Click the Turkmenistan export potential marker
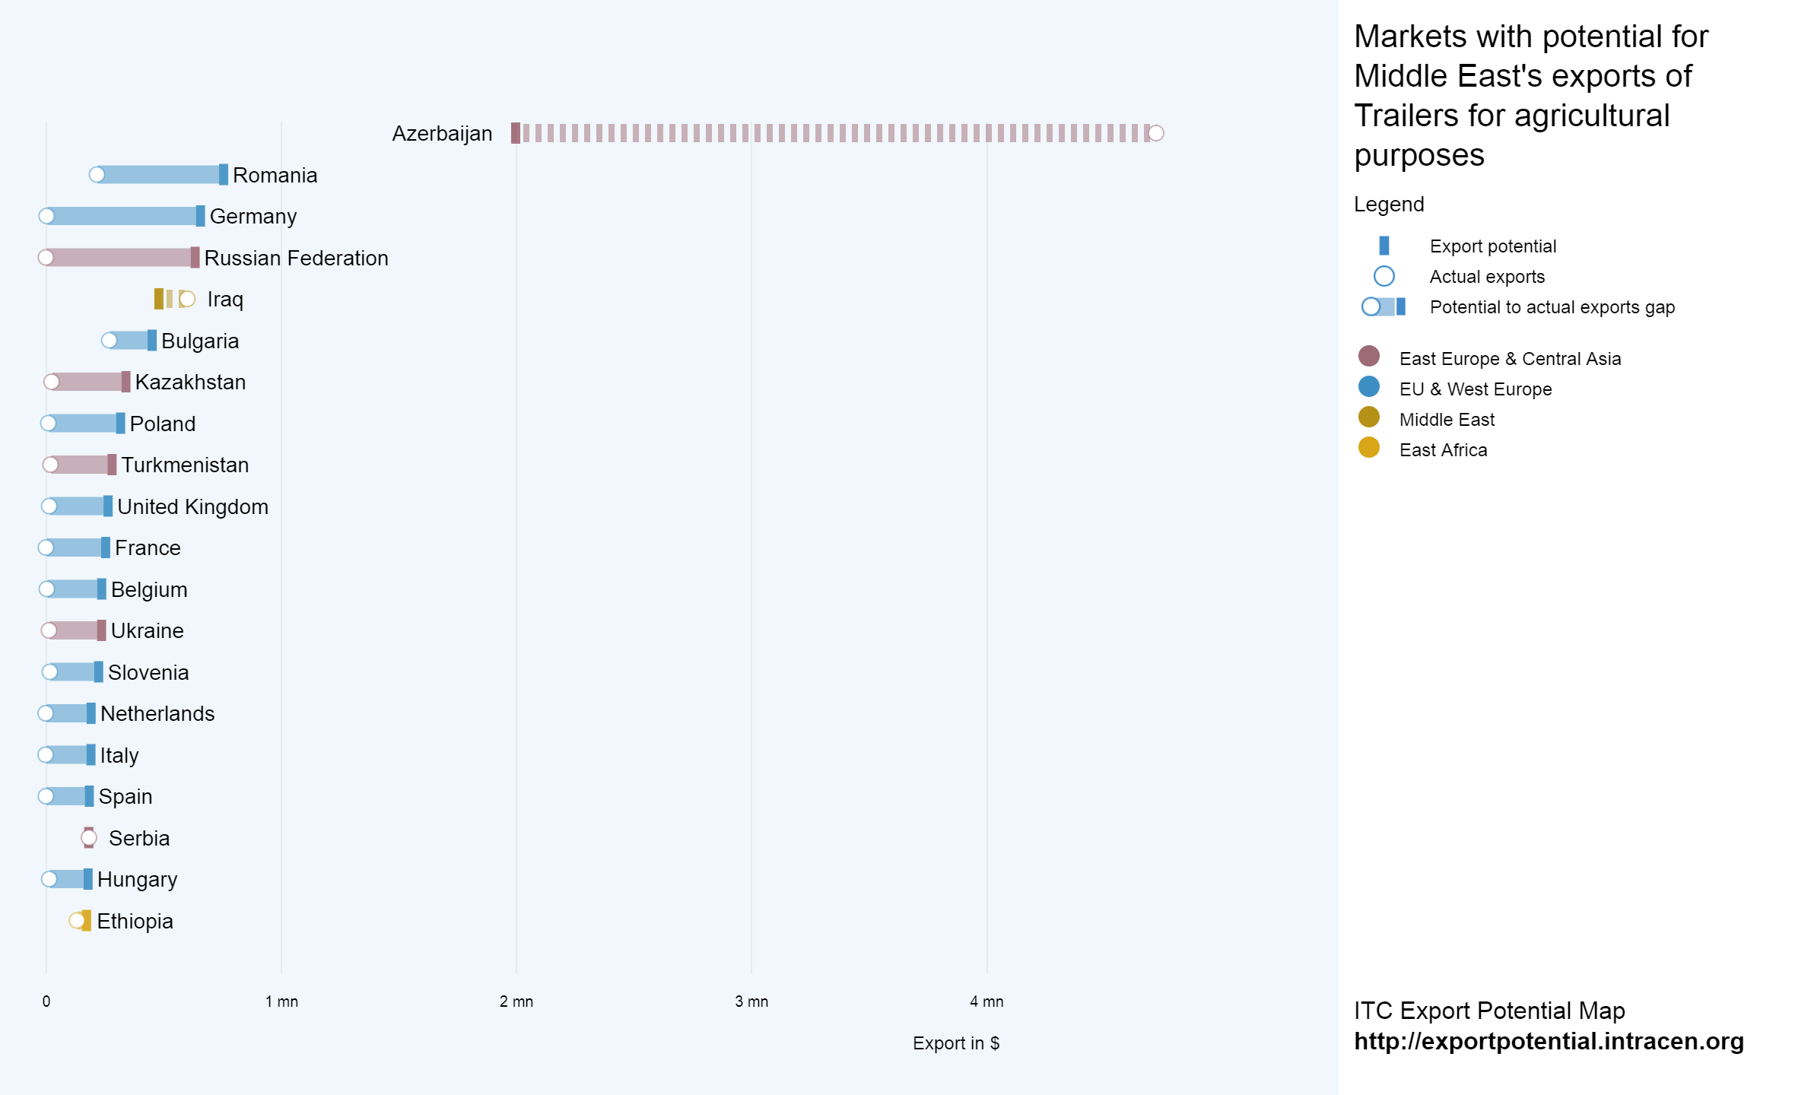The width and height of the screenshot is (1795, 1095). (112, 465)
